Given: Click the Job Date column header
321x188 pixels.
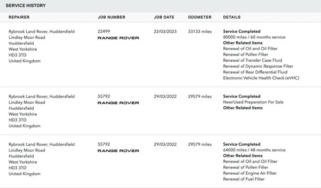Looking at the screenshot, I should tap(164, 17).
